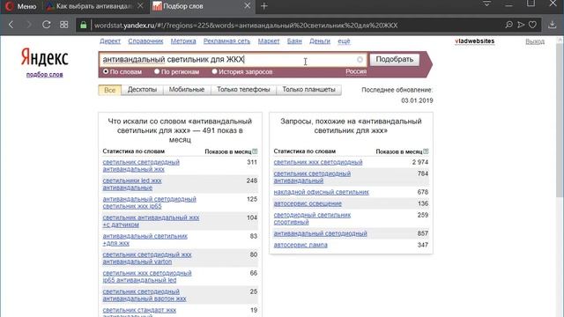Open 'светильник жкх светодиодный ip65 антивандальный led' query

(147, 276)
